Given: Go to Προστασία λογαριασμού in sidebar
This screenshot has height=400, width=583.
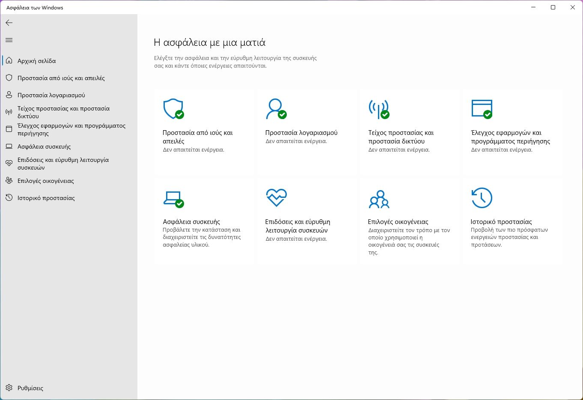Looking at the screenshot, I should pyautogui.click(x=51, y=95).
